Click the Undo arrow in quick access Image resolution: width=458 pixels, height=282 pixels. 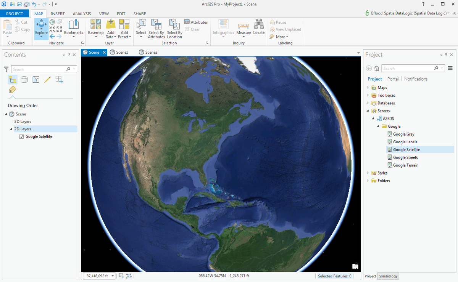pyautogui.click(x=34, y=4)
